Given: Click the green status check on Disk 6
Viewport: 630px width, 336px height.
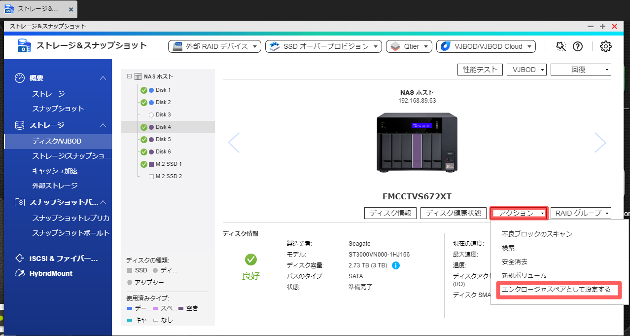Looking at the screenshot, I should click(x=144, y=152).
